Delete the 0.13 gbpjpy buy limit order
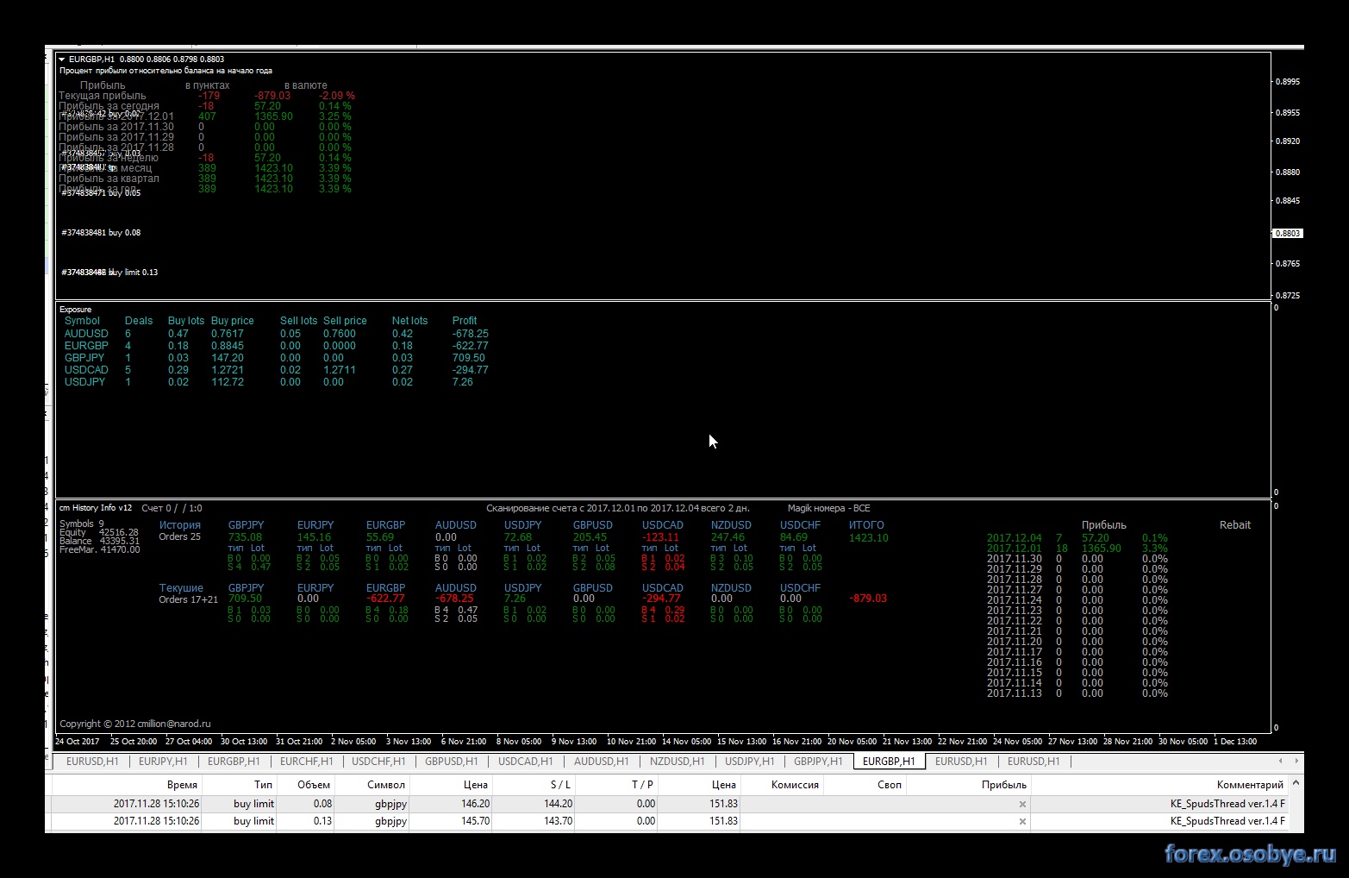This screenshot has height=878, width=1349. click(1022, 821)
